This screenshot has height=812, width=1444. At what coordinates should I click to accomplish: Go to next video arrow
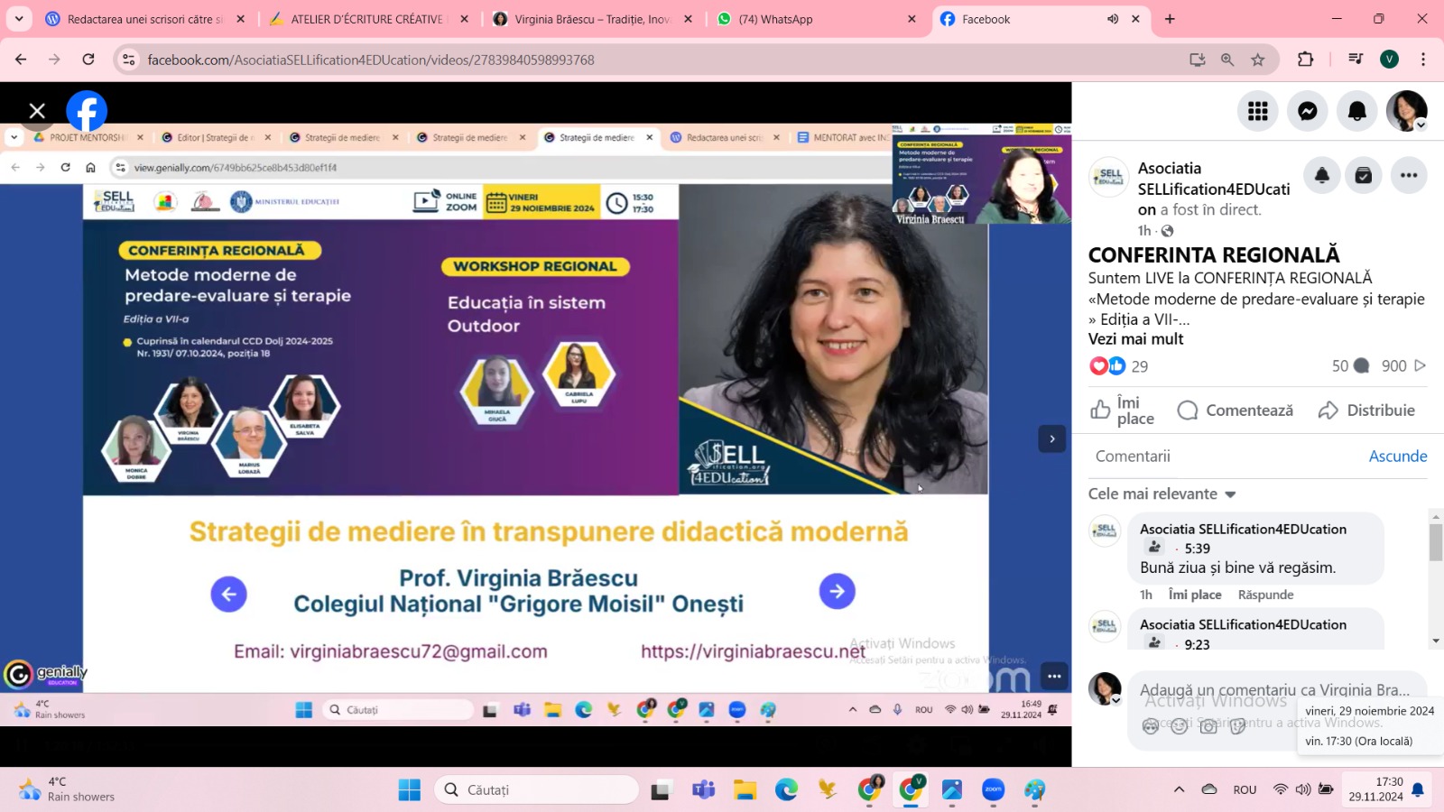[x=1051, y=439]
